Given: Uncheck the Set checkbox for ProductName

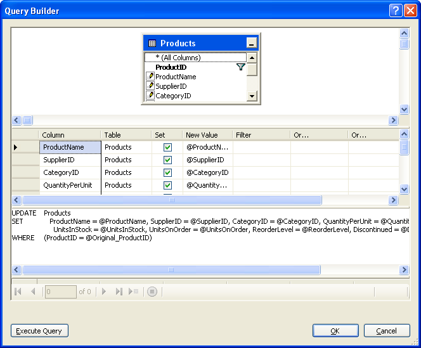Looking at the screenshot, I should (x=167, y=147).
